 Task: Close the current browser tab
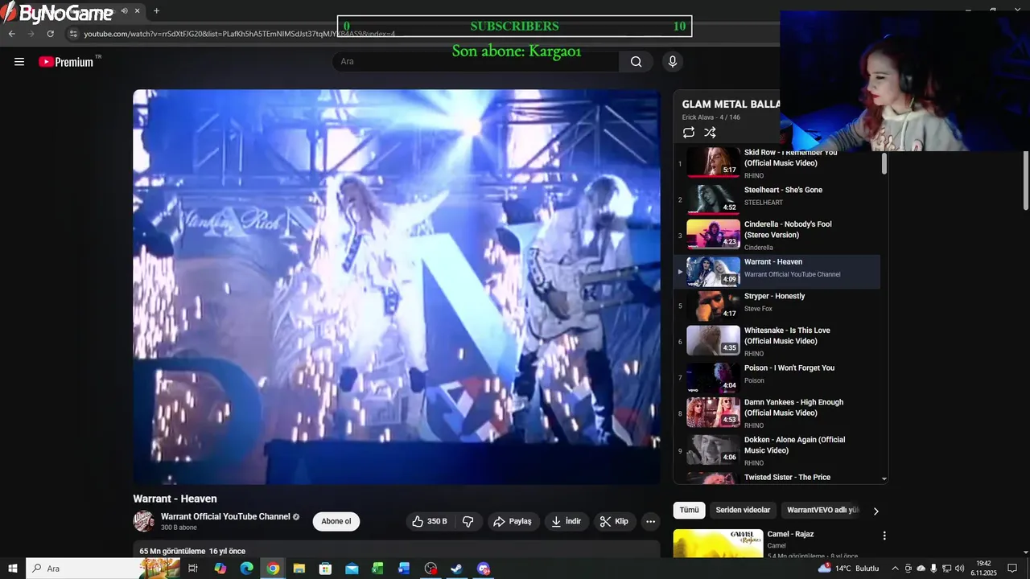(x=137, y=11)
